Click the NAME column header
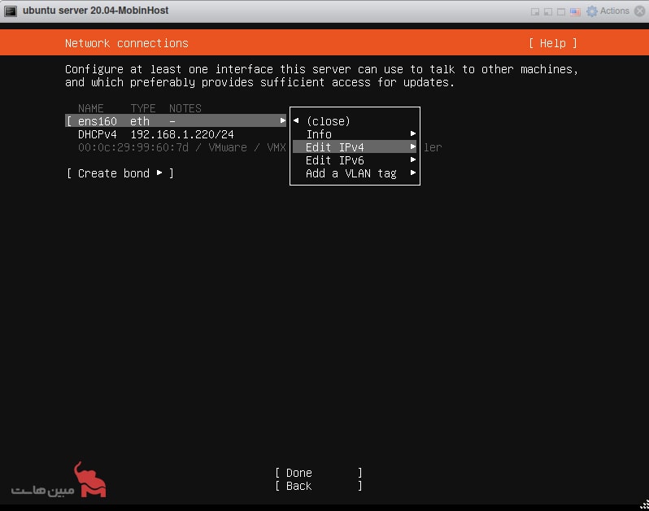This screenshot has height=511, width=649. point(90,108)
